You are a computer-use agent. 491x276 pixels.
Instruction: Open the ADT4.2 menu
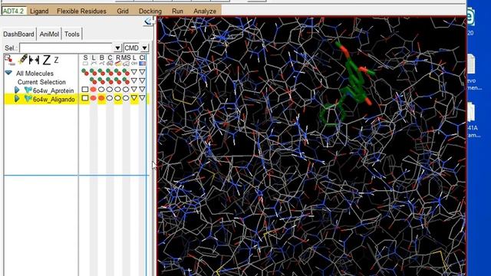click(14, 11)
